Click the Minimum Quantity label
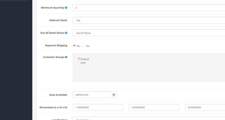 pyautogui.click(x=53, y=8)
